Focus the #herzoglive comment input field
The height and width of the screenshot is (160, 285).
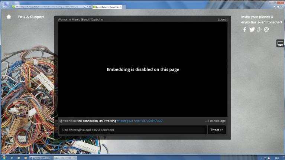point(133,130)
